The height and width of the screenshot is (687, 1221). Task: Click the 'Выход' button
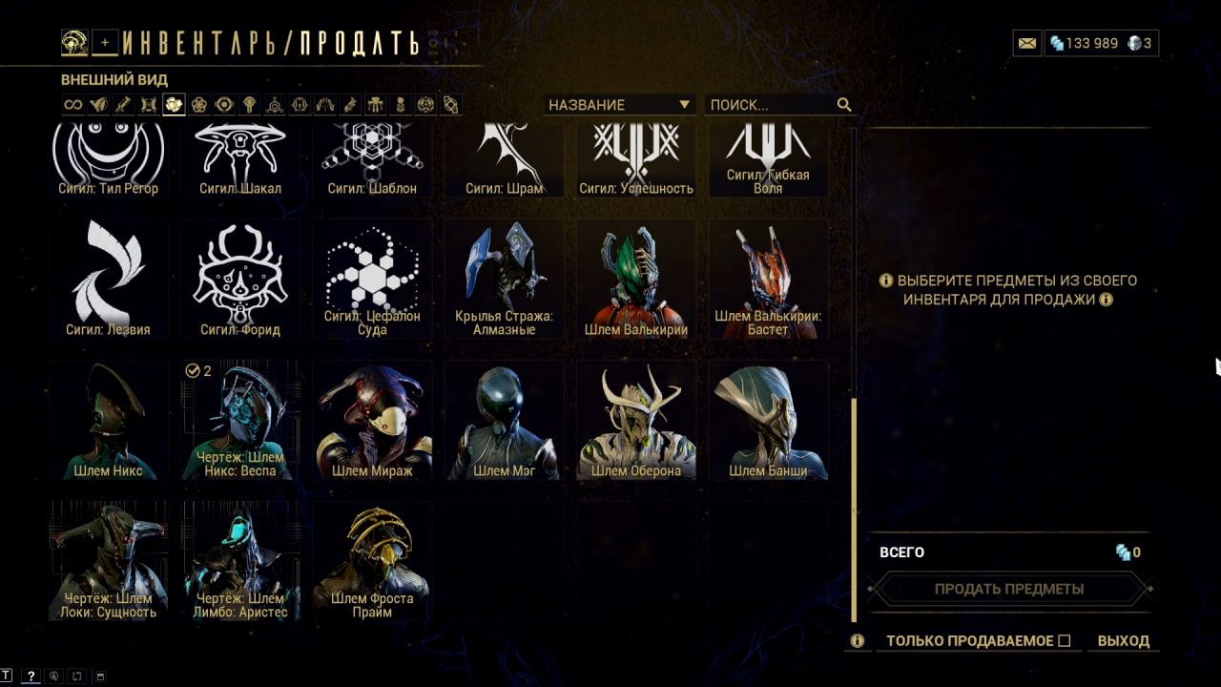[1124, 641]
